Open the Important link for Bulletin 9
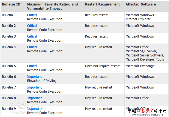169x117 pixels. [34, 109]
